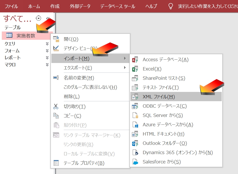The image size is (238, 174).
Task: Choose 切り取り(T) menu entry
Action: [x=90, y=106]
